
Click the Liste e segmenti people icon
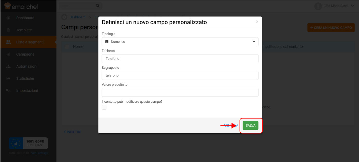(x=8, y=42)
